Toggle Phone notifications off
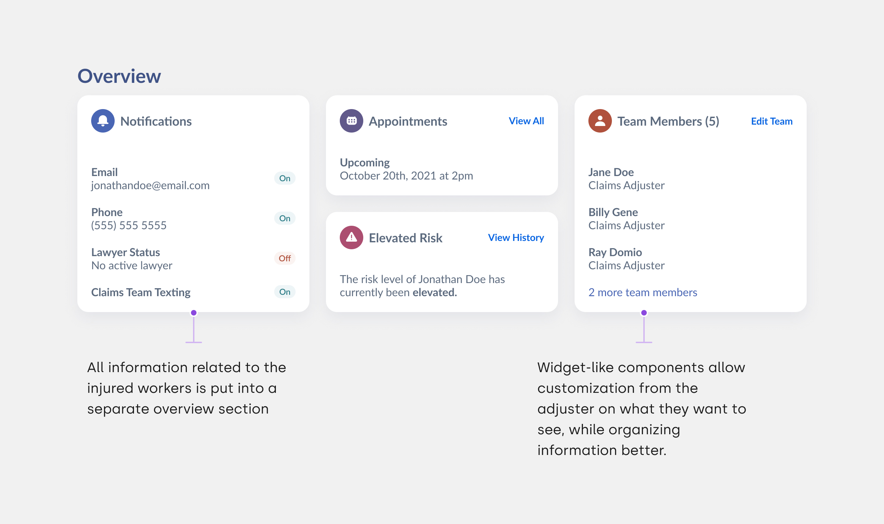 (x=285, y=218)
